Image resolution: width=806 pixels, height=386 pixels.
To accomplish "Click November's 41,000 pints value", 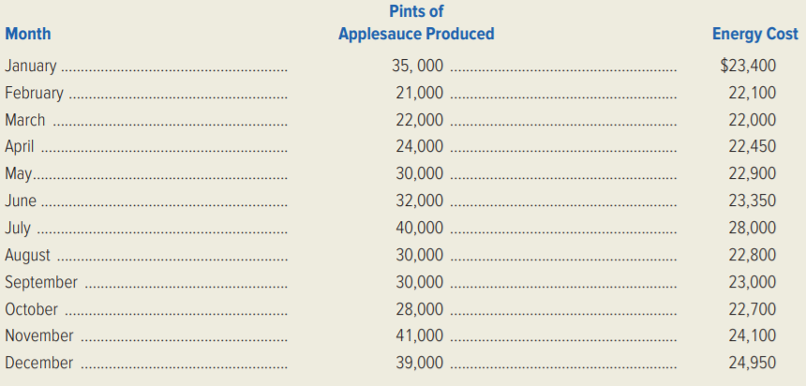I will tap(420, 335).
